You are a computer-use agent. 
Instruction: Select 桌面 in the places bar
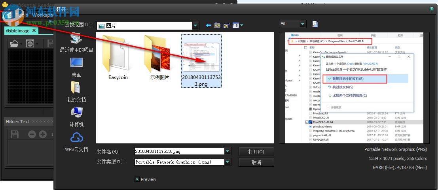(76, 67)
